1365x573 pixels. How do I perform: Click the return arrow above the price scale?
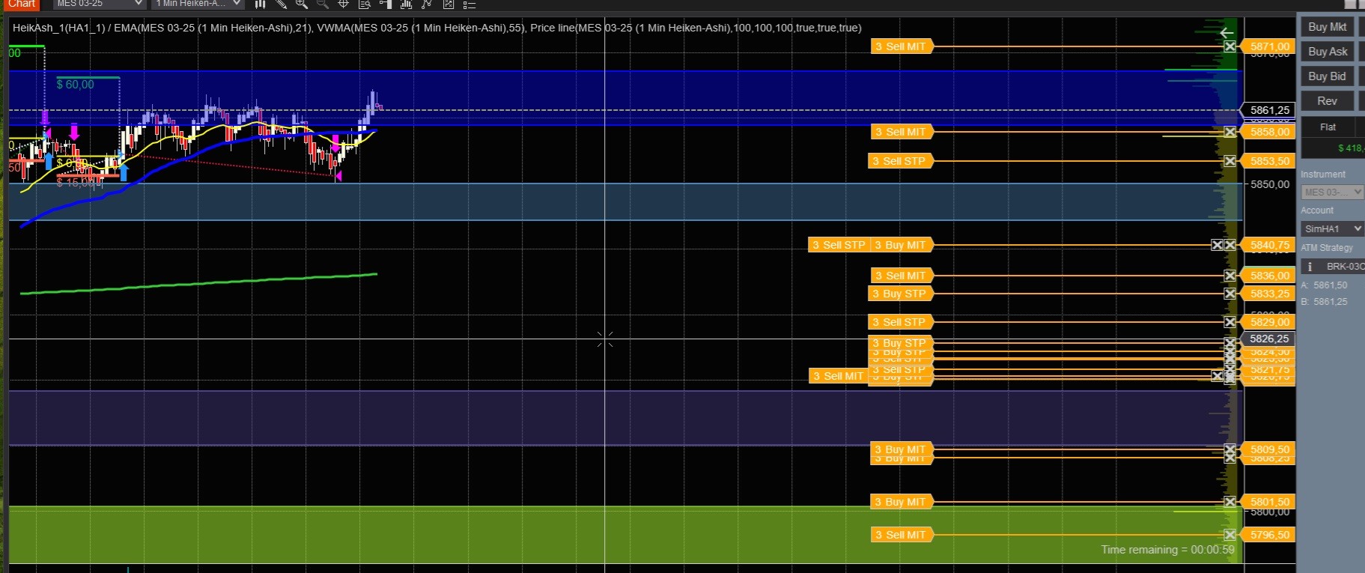(1226, 32)
